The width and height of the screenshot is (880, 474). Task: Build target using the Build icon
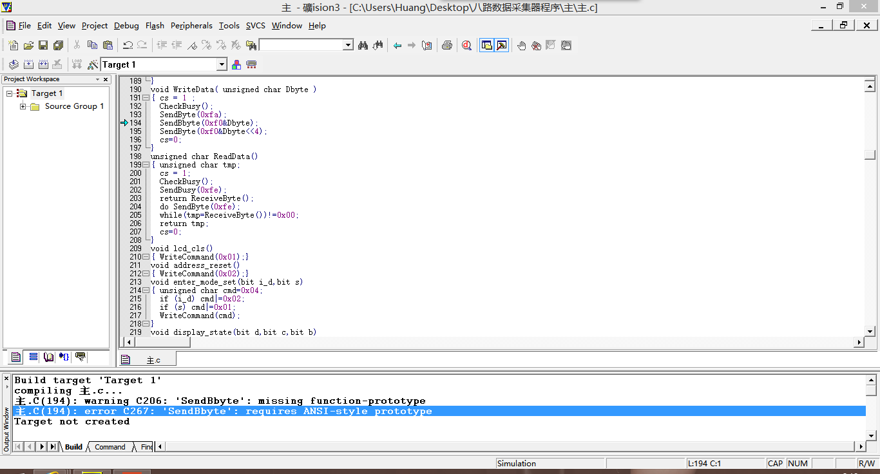pos(28,64)
